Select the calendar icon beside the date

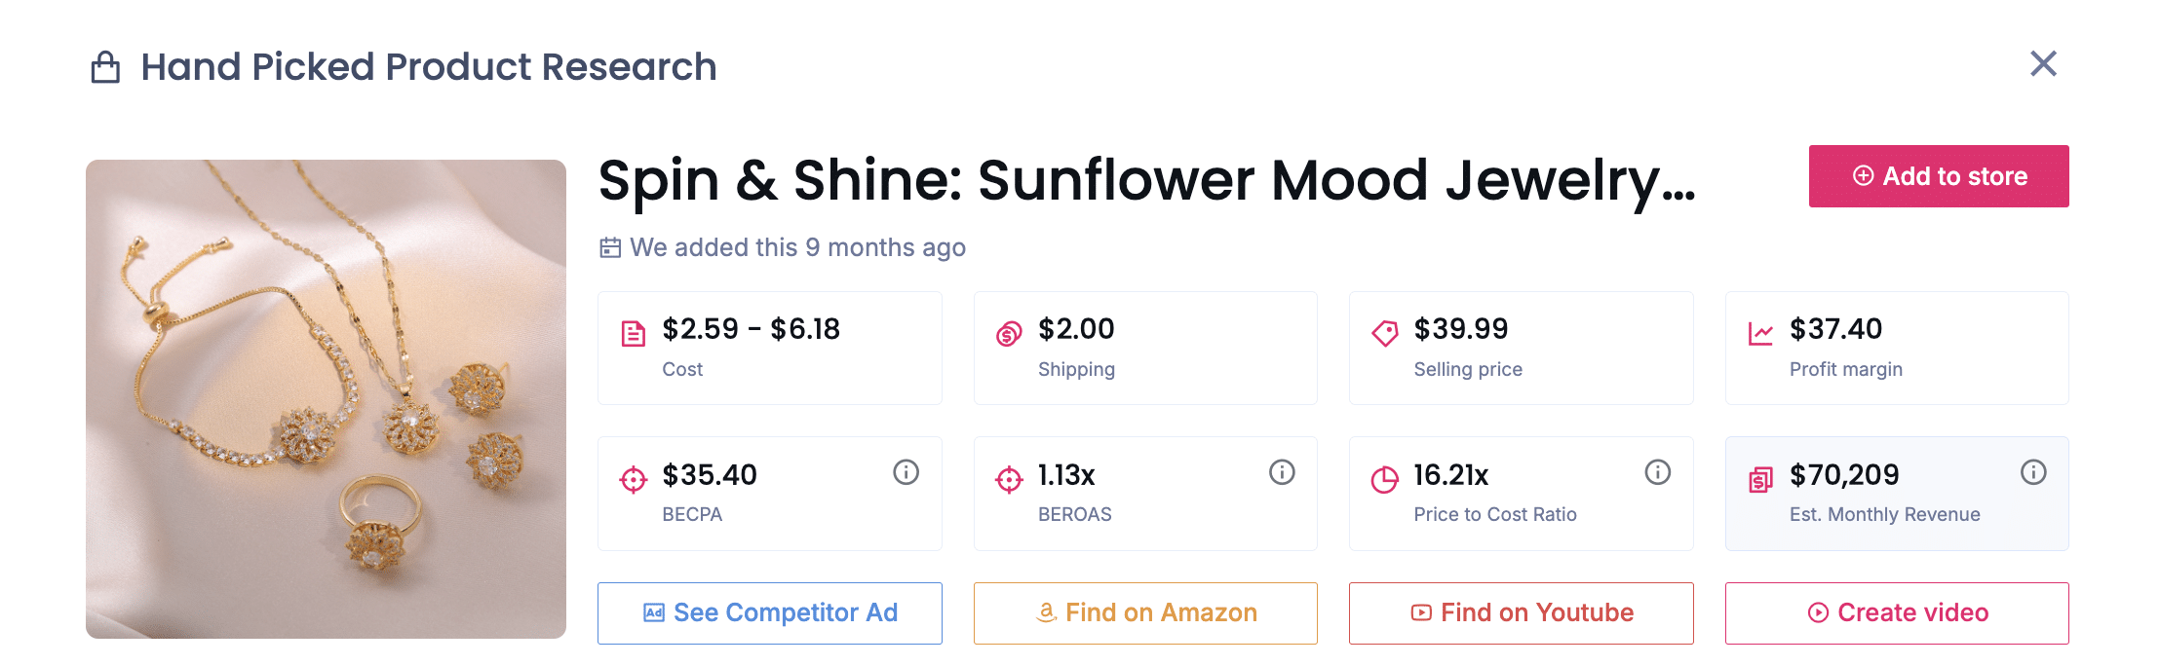pyautogui.click(x=609, y=247)
